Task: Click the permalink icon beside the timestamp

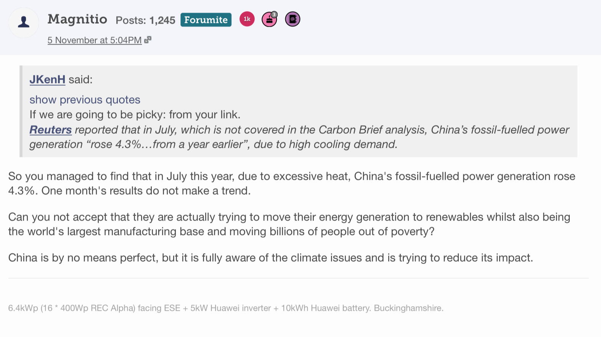Action: [148, 40]
